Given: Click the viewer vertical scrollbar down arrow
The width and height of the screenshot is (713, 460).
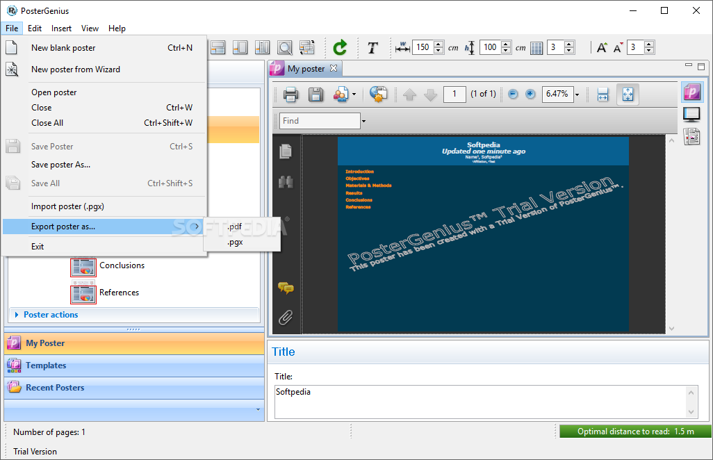Looking at the screenshot, I should tap(671, 329).
